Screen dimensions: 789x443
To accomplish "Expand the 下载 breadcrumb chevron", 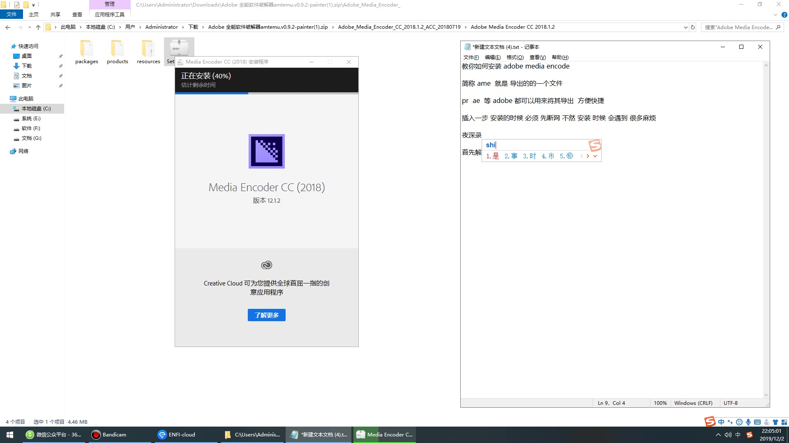I will point(203,27).
